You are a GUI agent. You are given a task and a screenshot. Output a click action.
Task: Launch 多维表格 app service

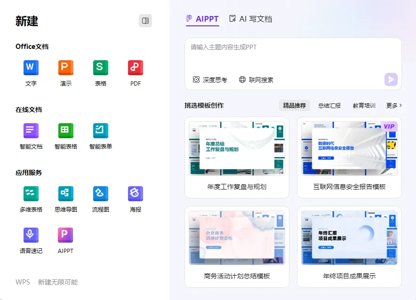pos(31,194)
